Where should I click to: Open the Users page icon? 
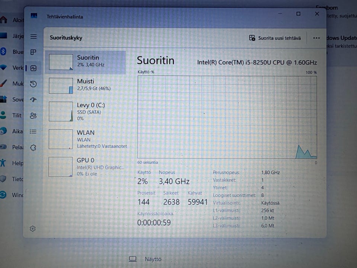(x=33, y=115)
